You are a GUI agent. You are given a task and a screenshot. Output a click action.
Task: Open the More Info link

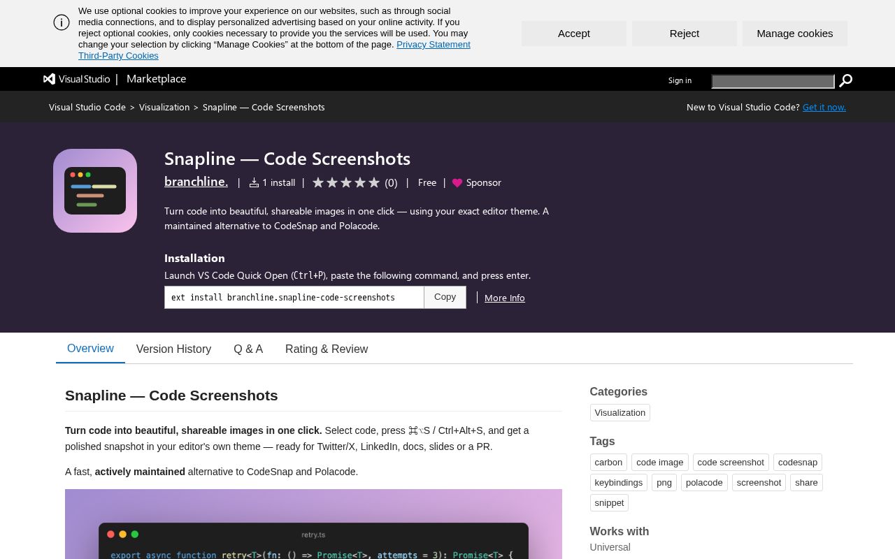[x=505, y=298]
